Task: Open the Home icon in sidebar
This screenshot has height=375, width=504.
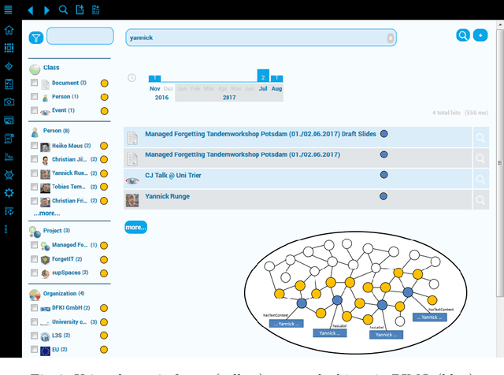Action: (x=9, y=31)
